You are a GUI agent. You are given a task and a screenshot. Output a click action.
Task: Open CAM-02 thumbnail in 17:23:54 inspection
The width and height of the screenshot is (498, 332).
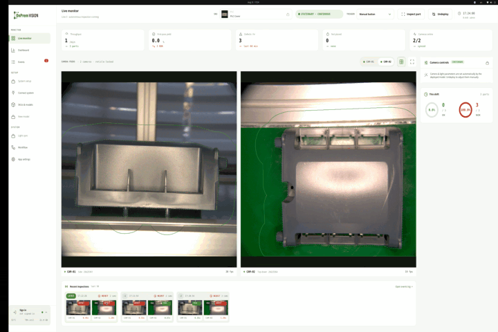[x=160, y=308]
